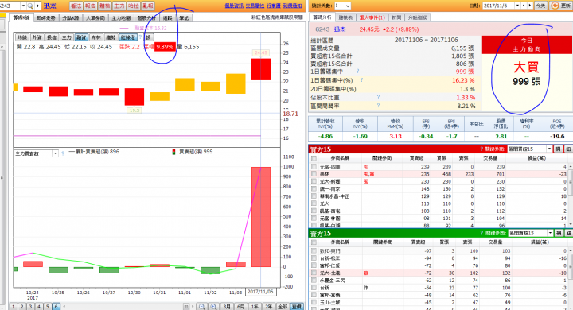
Task: Switch to the 主力地圖 tab
Action: point(121,18)
